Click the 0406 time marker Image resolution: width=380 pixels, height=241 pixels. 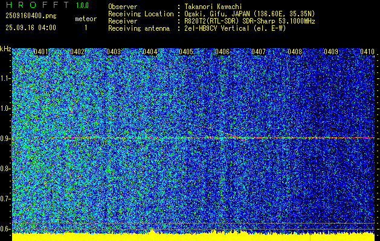222,52
